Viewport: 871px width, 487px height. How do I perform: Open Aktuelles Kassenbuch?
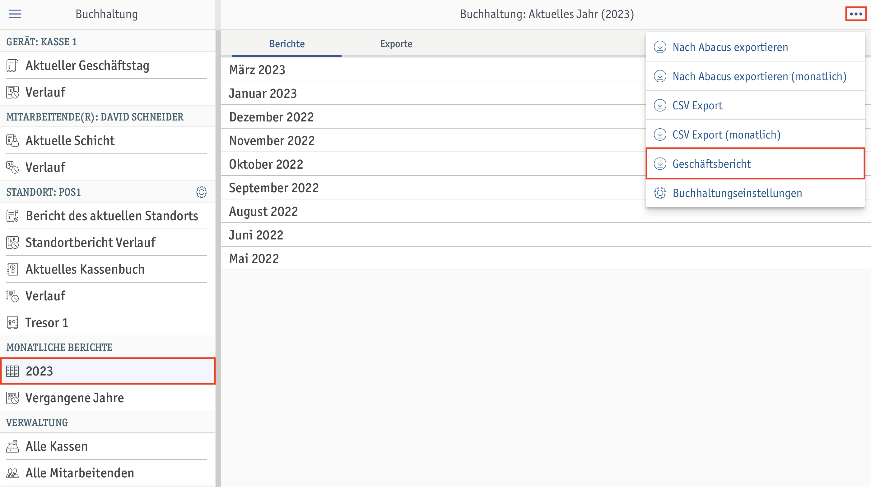click(x=108, y=269)
